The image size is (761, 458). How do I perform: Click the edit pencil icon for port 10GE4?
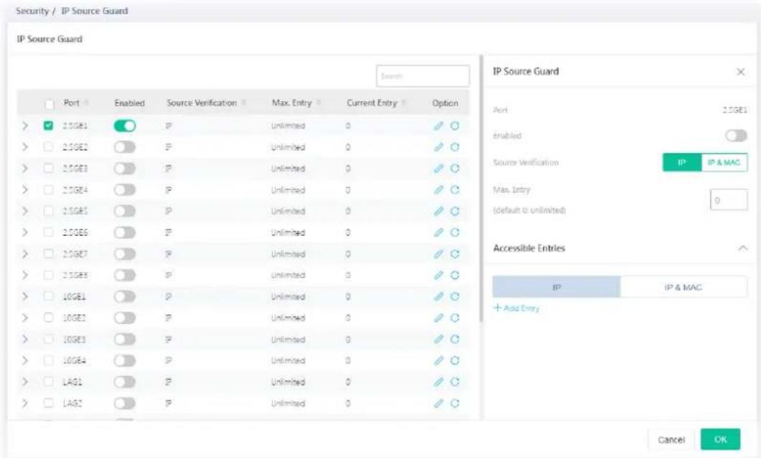click(x=439, y=361)
